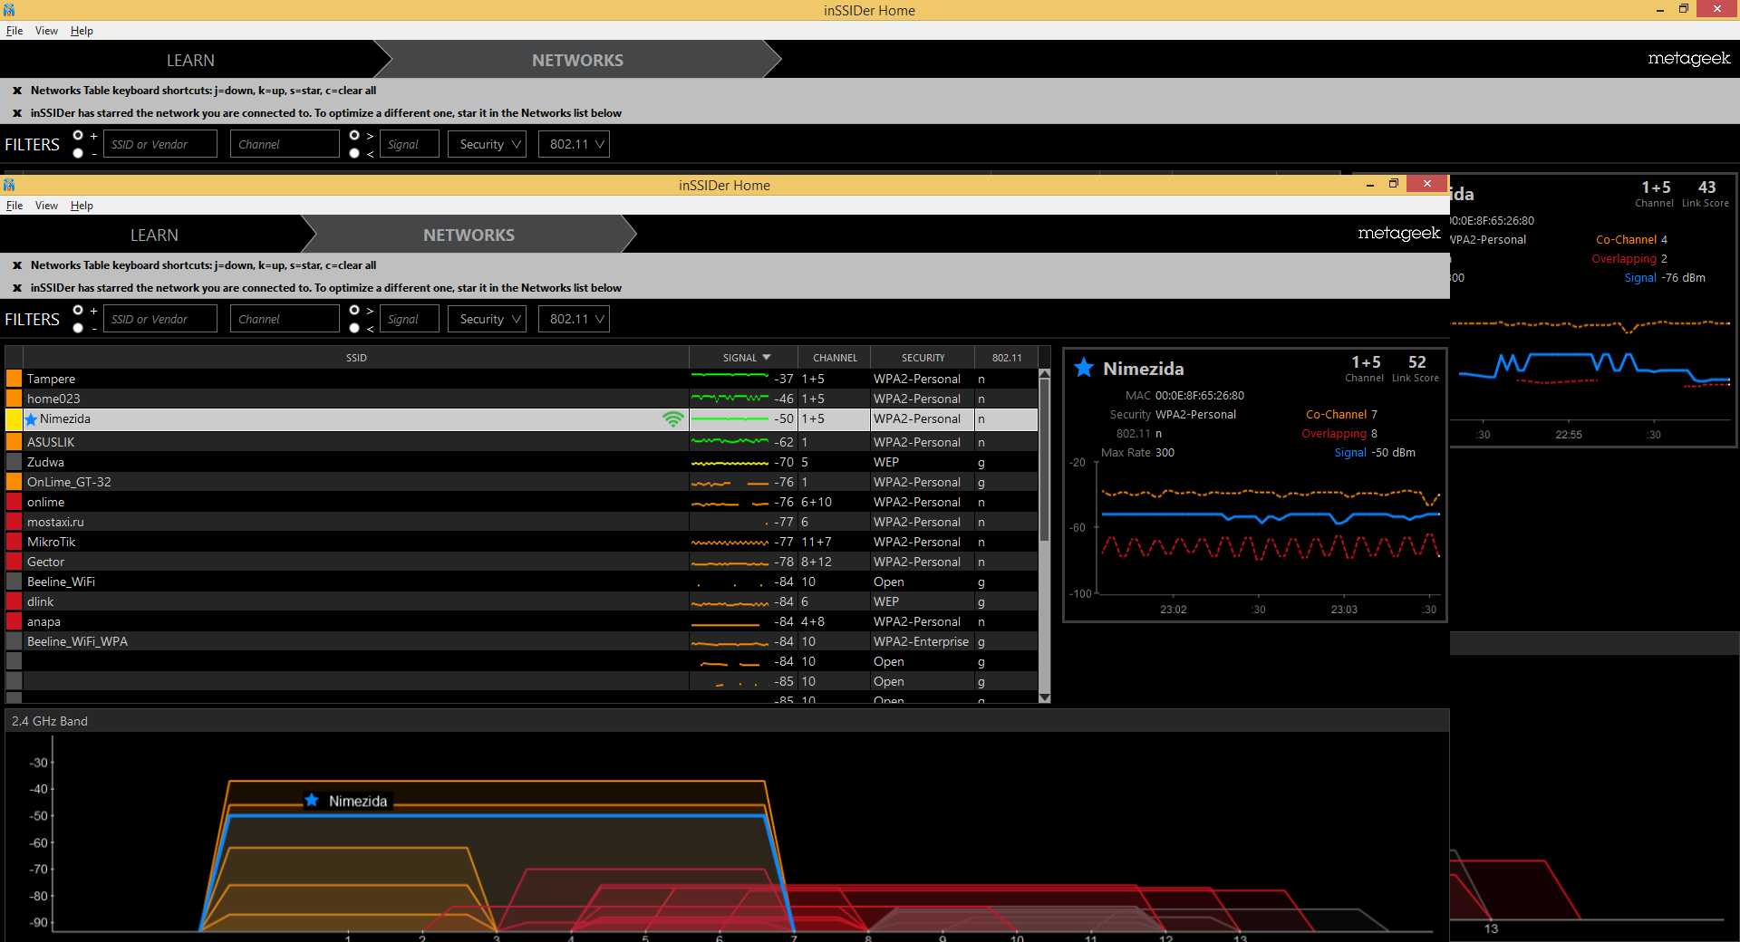Select the greater-than radio button for the front Signal filter
The width and height of the screenshot is (1740, 942).
click(354, 311)
